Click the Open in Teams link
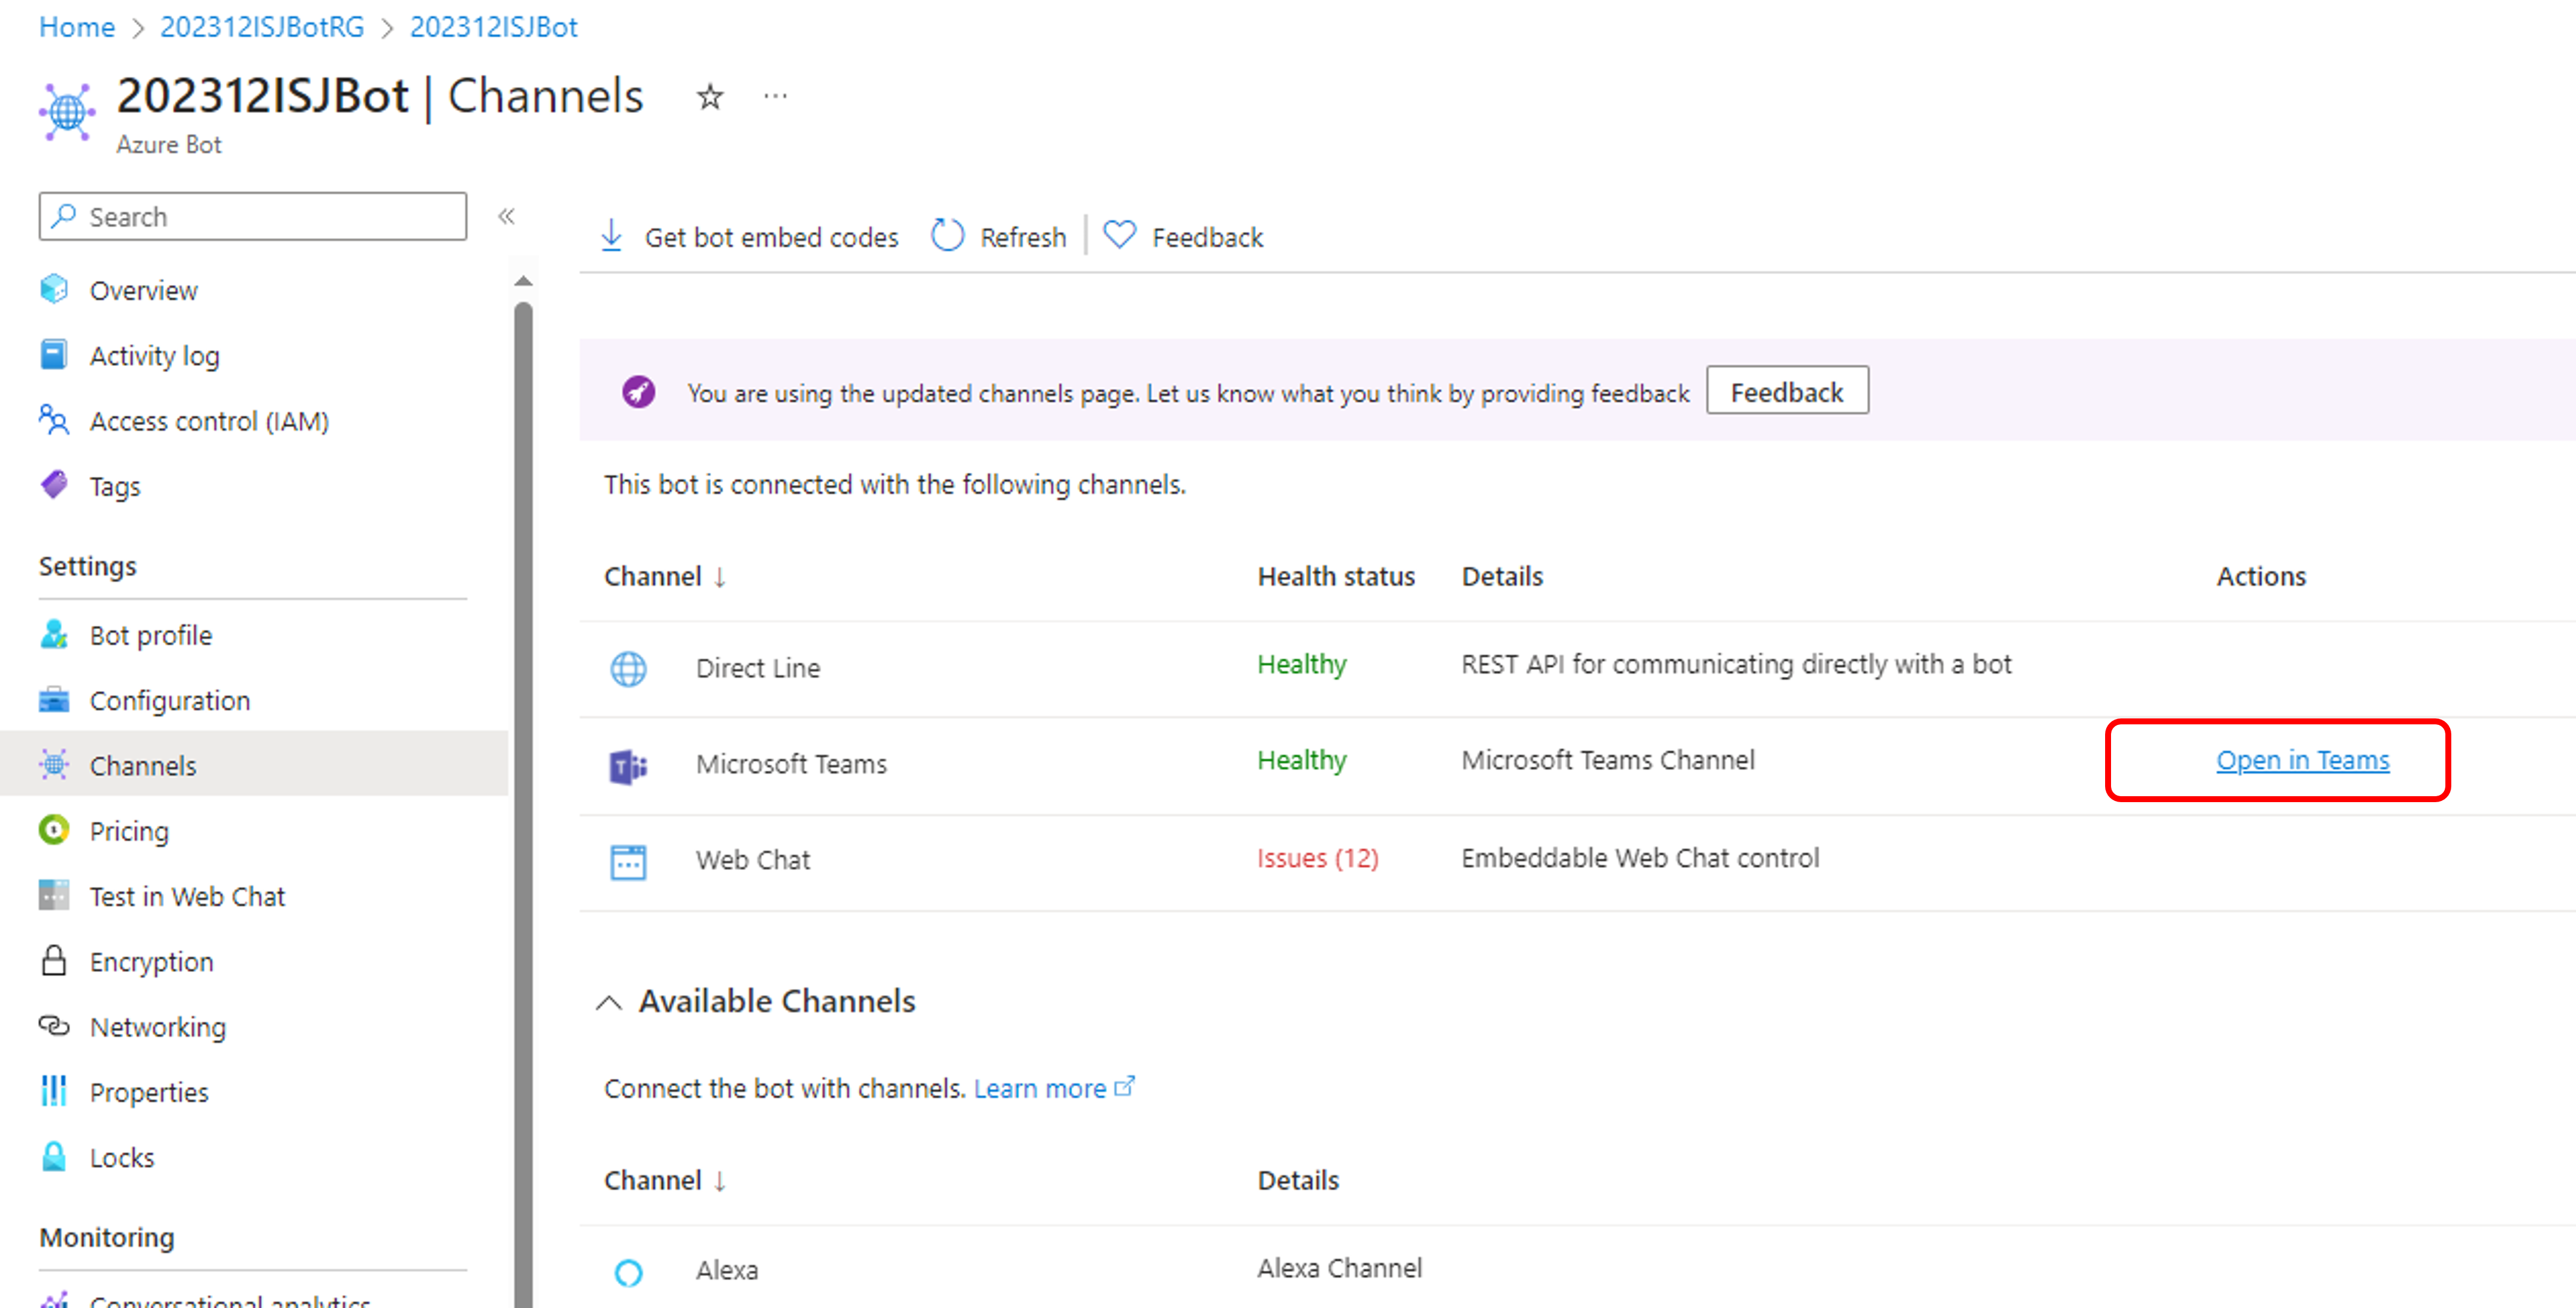Viewport: 2576px width, 1308px height. (x=2301, y=760)
